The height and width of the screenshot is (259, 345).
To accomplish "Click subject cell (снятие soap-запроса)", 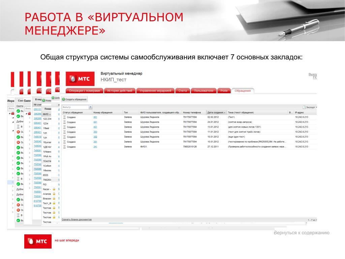I will click(x=240, y=122).
